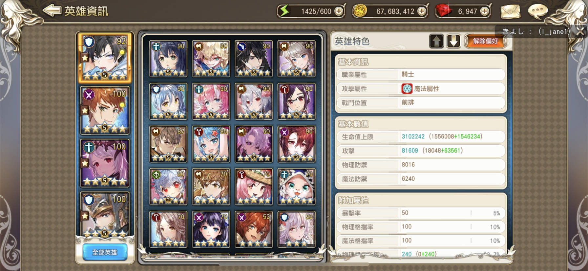This screenshot has width=588, height=271.
Task: Select the level 92 knight hero card
Action: 105,58
